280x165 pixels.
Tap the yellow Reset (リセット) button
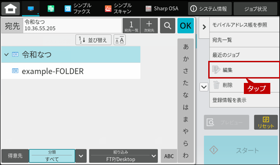point(266,122)
